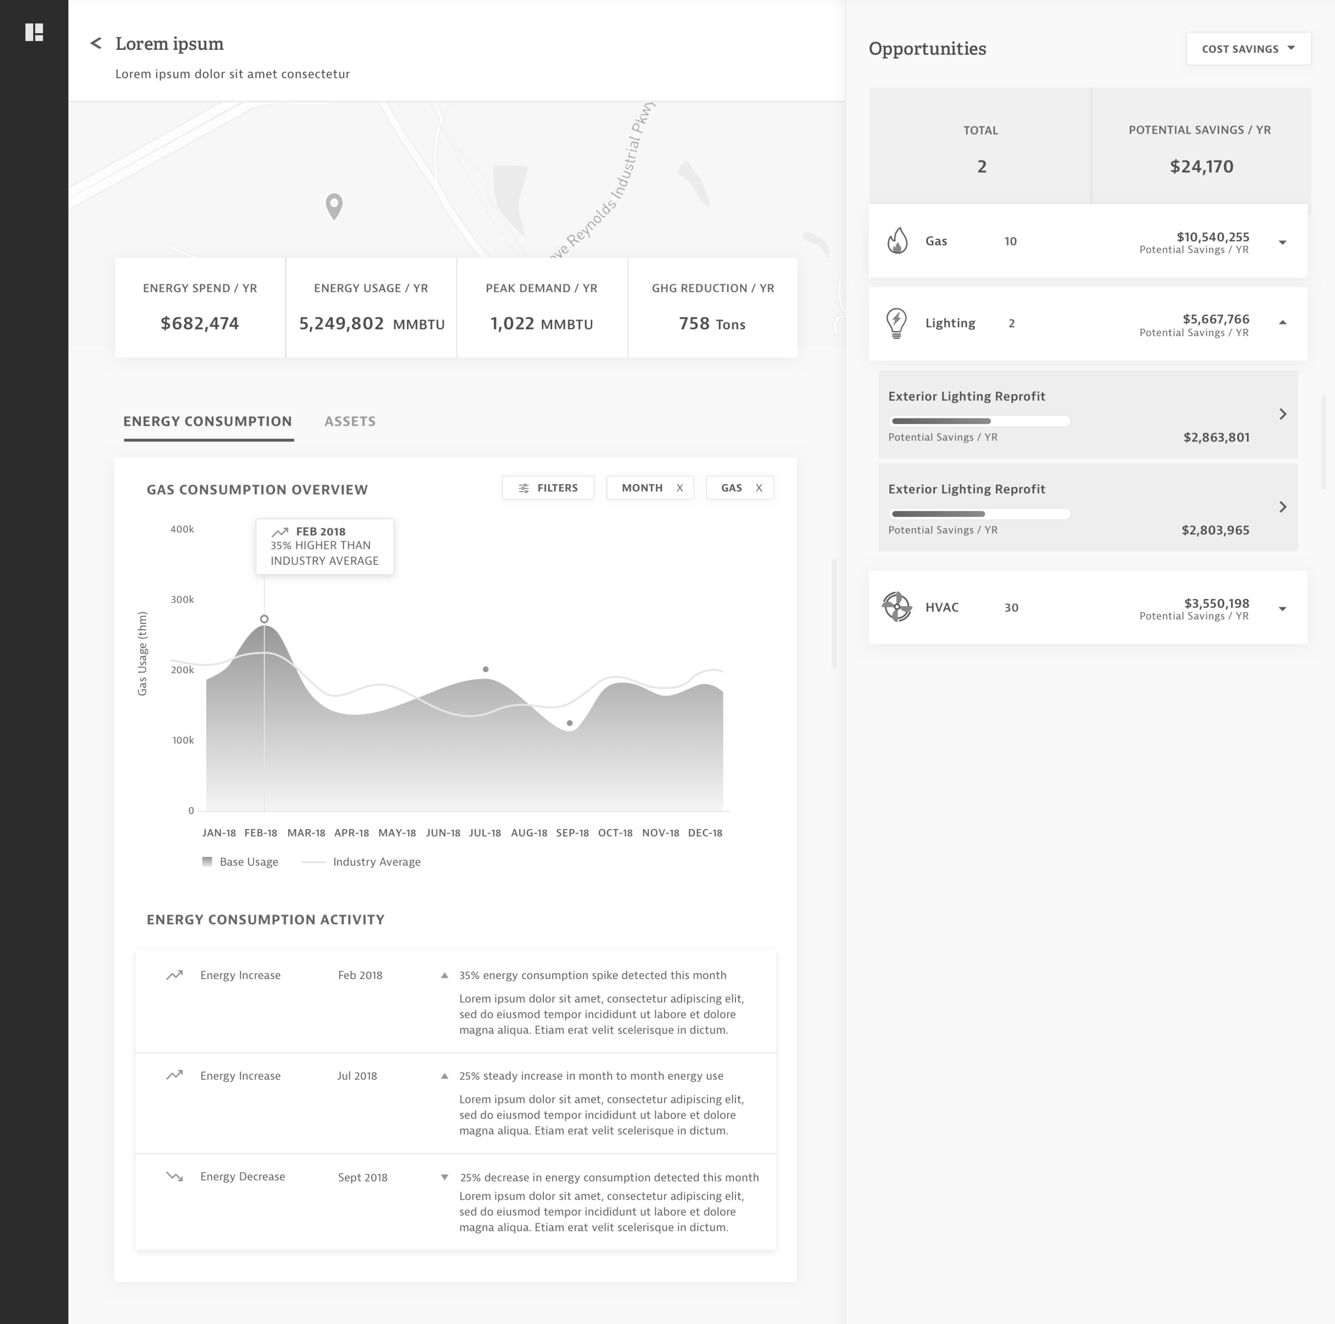Select the Energy Consumption tab

pos(207,421)
